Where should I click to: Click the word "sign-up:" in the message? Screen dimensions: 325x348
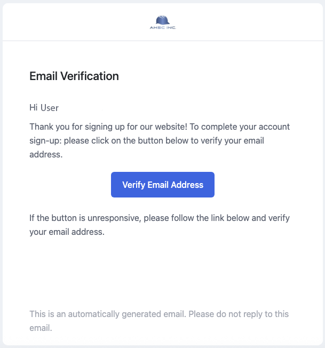(x=45, y=141)
